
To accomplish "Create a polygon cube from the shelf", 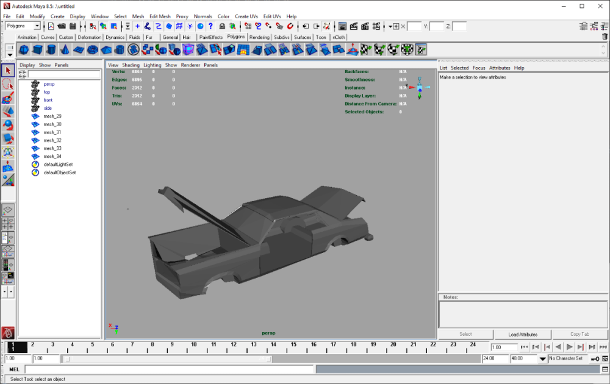I will [37, 49].
